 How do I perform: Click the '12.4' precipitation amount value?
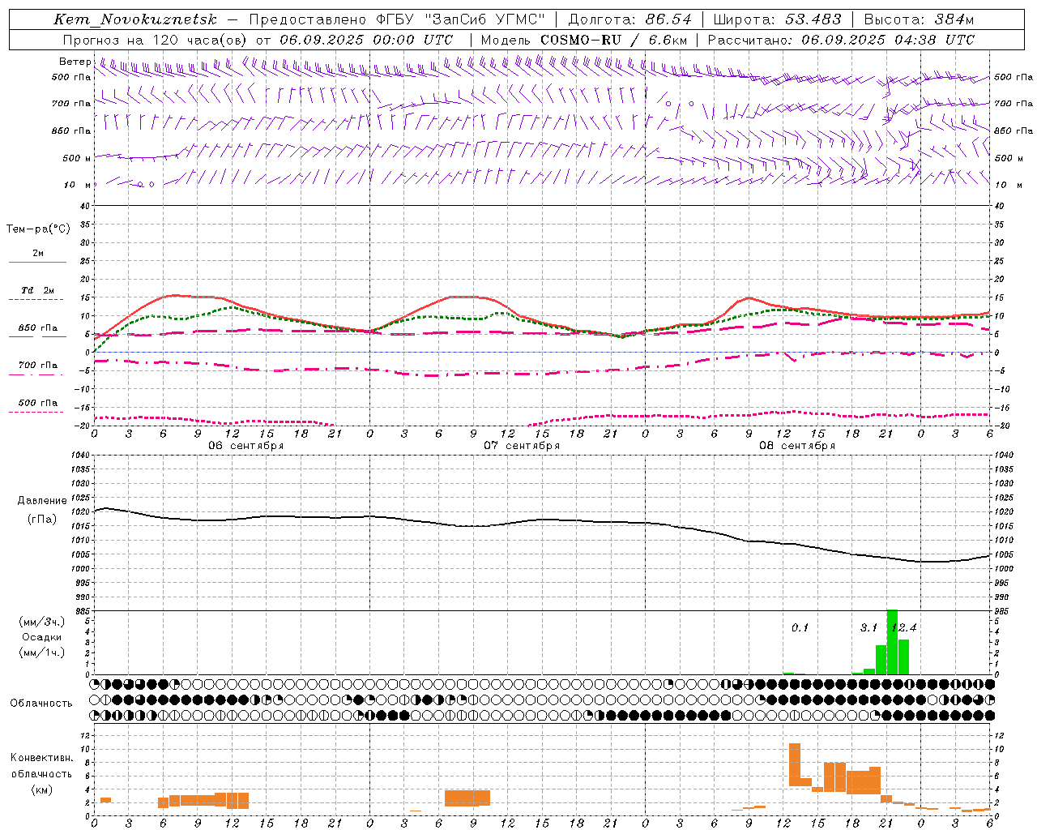(x=904, y=627)
